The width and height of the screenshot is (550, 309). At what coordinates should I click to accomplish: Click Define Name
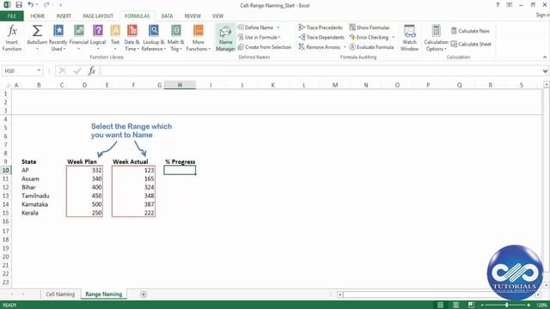coord(256,27)
